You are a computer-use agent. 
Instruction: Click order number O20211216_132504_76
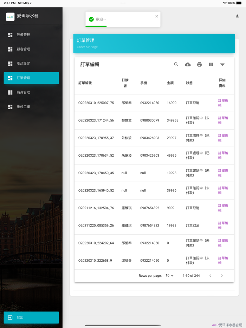[x=96, y=208]
